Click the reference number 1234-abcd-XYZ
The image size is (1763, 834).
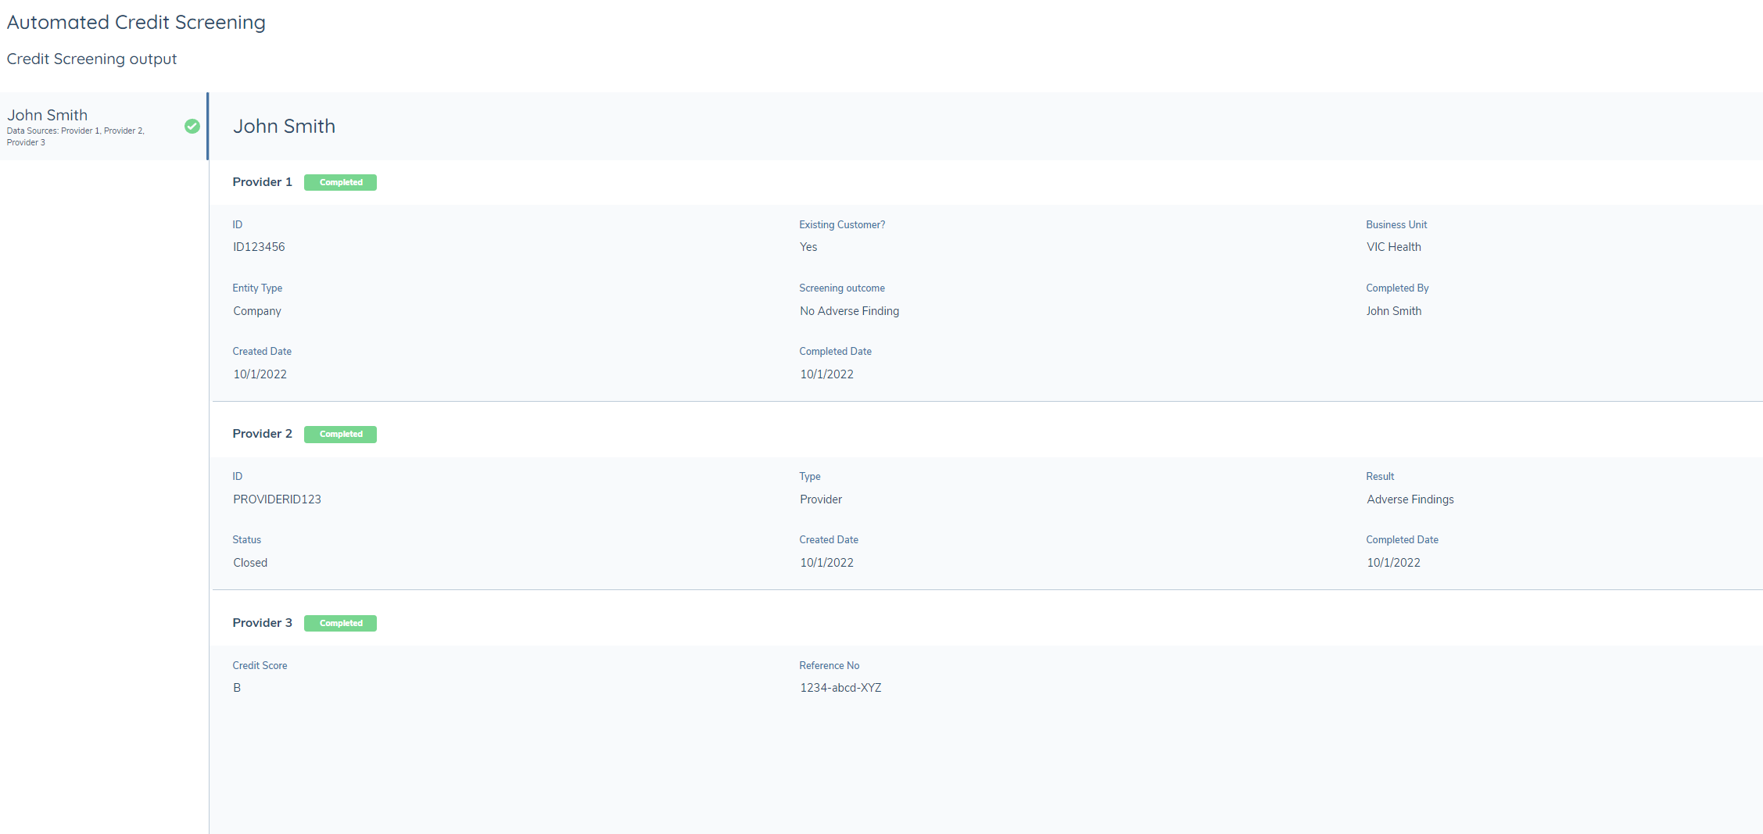pos(840,688)
